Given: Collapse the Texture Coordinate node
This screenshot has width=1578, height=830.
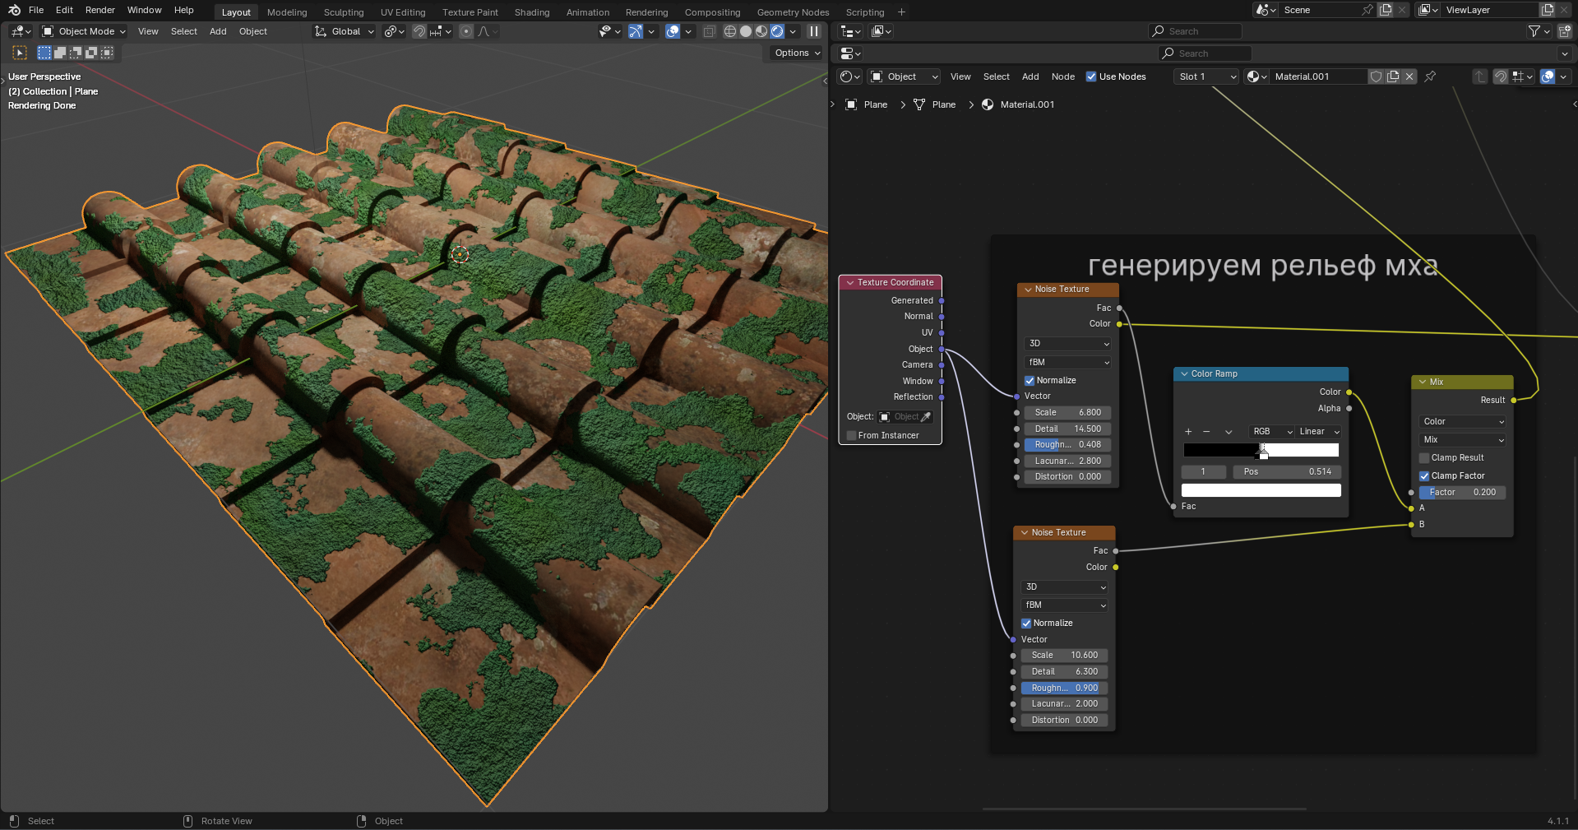Looking at the screenshot, I should (850, 282).
